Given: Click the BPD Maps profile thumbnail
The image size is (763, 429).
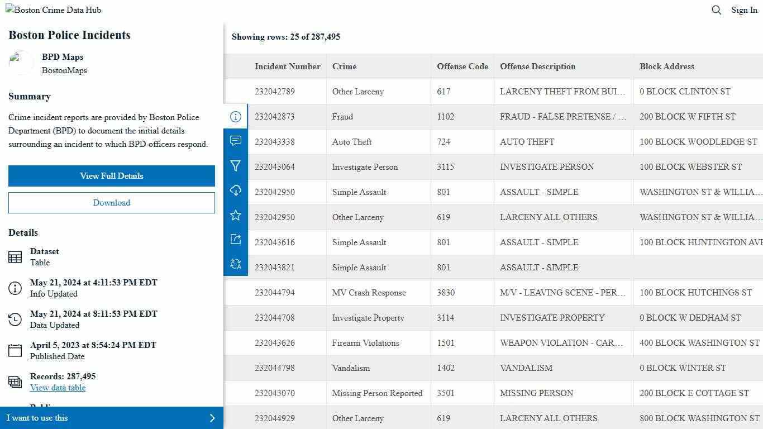Looking at the screenshot, I should [22, 63].
